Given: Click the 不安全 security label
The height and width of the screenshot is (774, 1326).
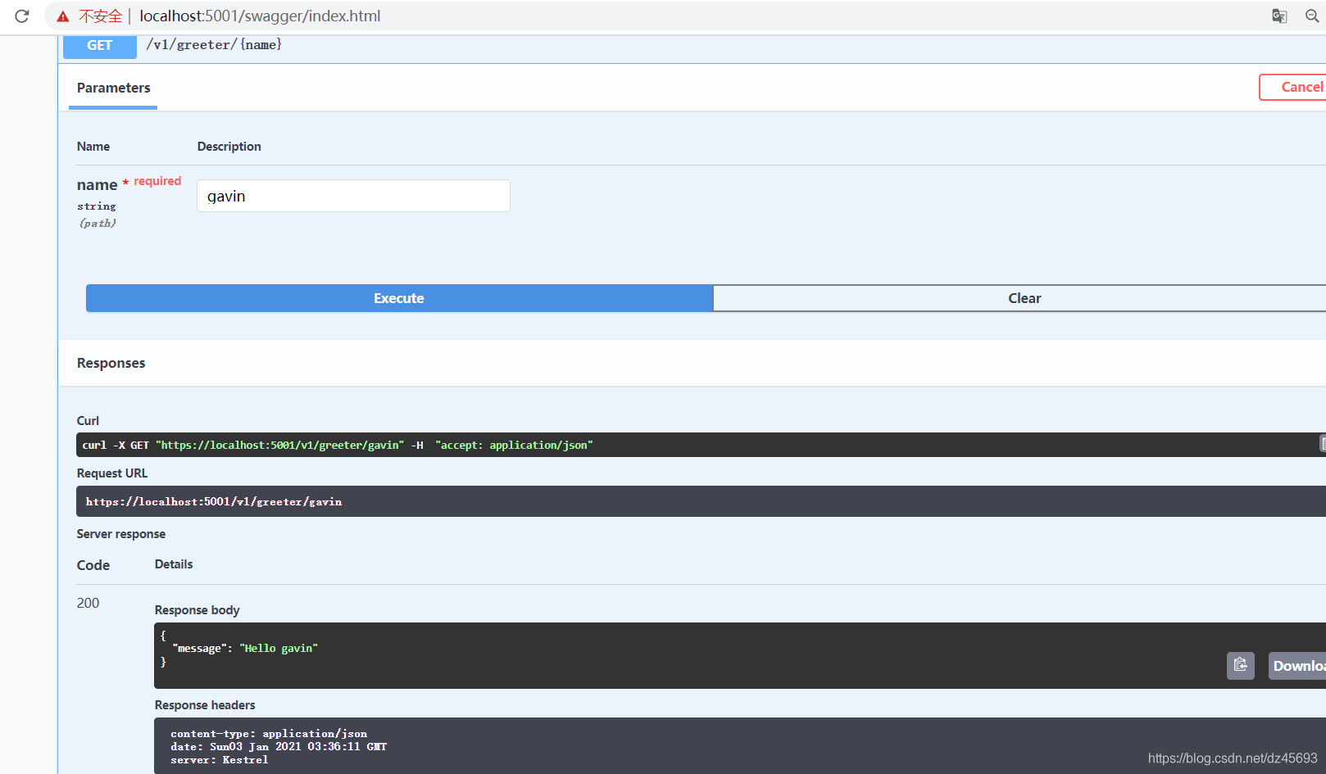Looking at the screenshot, I should pos(100,16).
